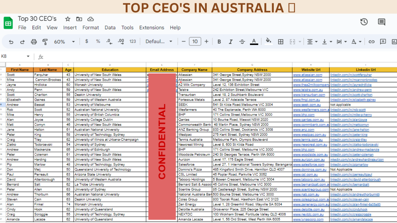Open more number formats (123)

click(133, 41)
